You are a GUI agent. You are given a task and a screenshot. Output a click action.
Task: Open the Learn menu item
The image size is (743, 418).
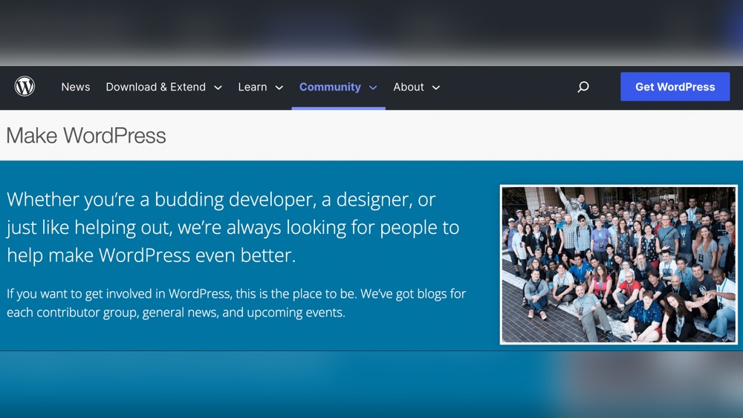pos(253,87)
